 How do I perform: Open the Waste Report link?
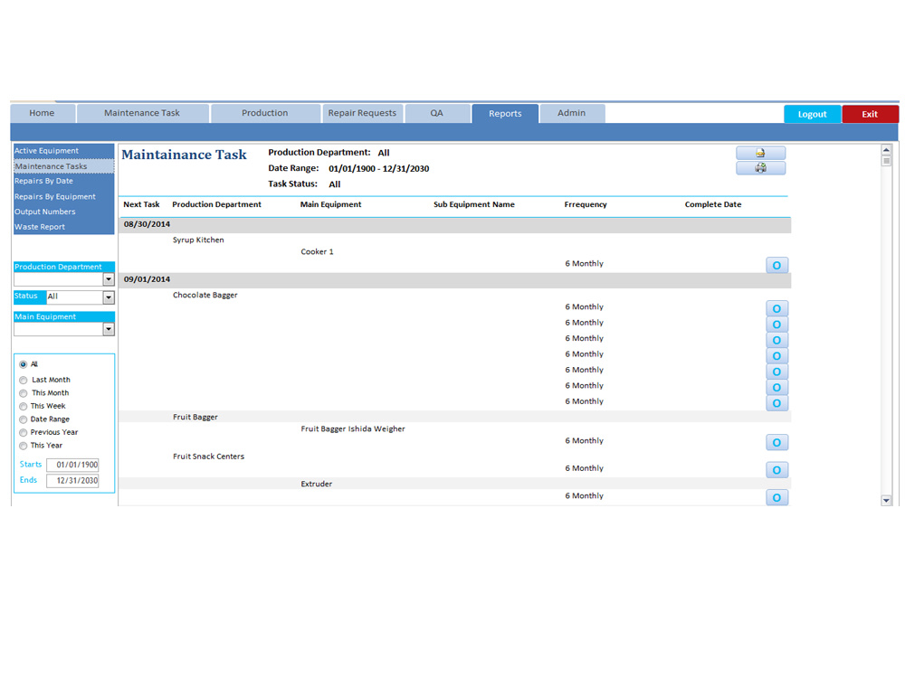[x=63, y=227]
